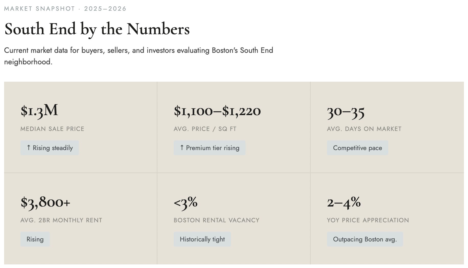Click the $1.3M median sale price figure
Screen dimensions: 468x268
tap(39, 111)
